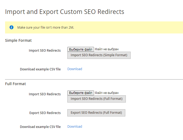Click 'Import SEO Redirects' label in Full Format
The width and height of the screenshot is (183, 140).
(x=45, y=94)
